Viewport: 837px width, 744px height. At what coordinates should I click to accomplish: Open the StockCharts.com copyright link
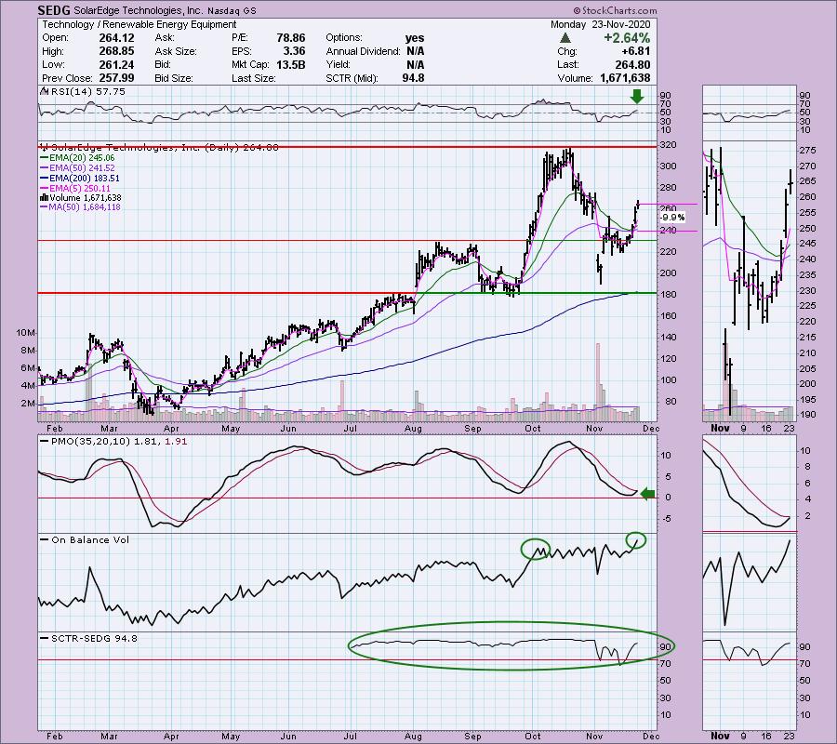tap(616, 10)
